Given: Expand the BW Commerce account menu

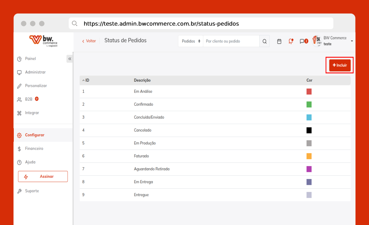Looking at the screenshot, I should [352, 41].
